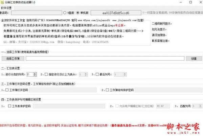Click the contact email 332092136@qq.com
Viewport: 203px width, 136px height.
(x=42, y=42)
